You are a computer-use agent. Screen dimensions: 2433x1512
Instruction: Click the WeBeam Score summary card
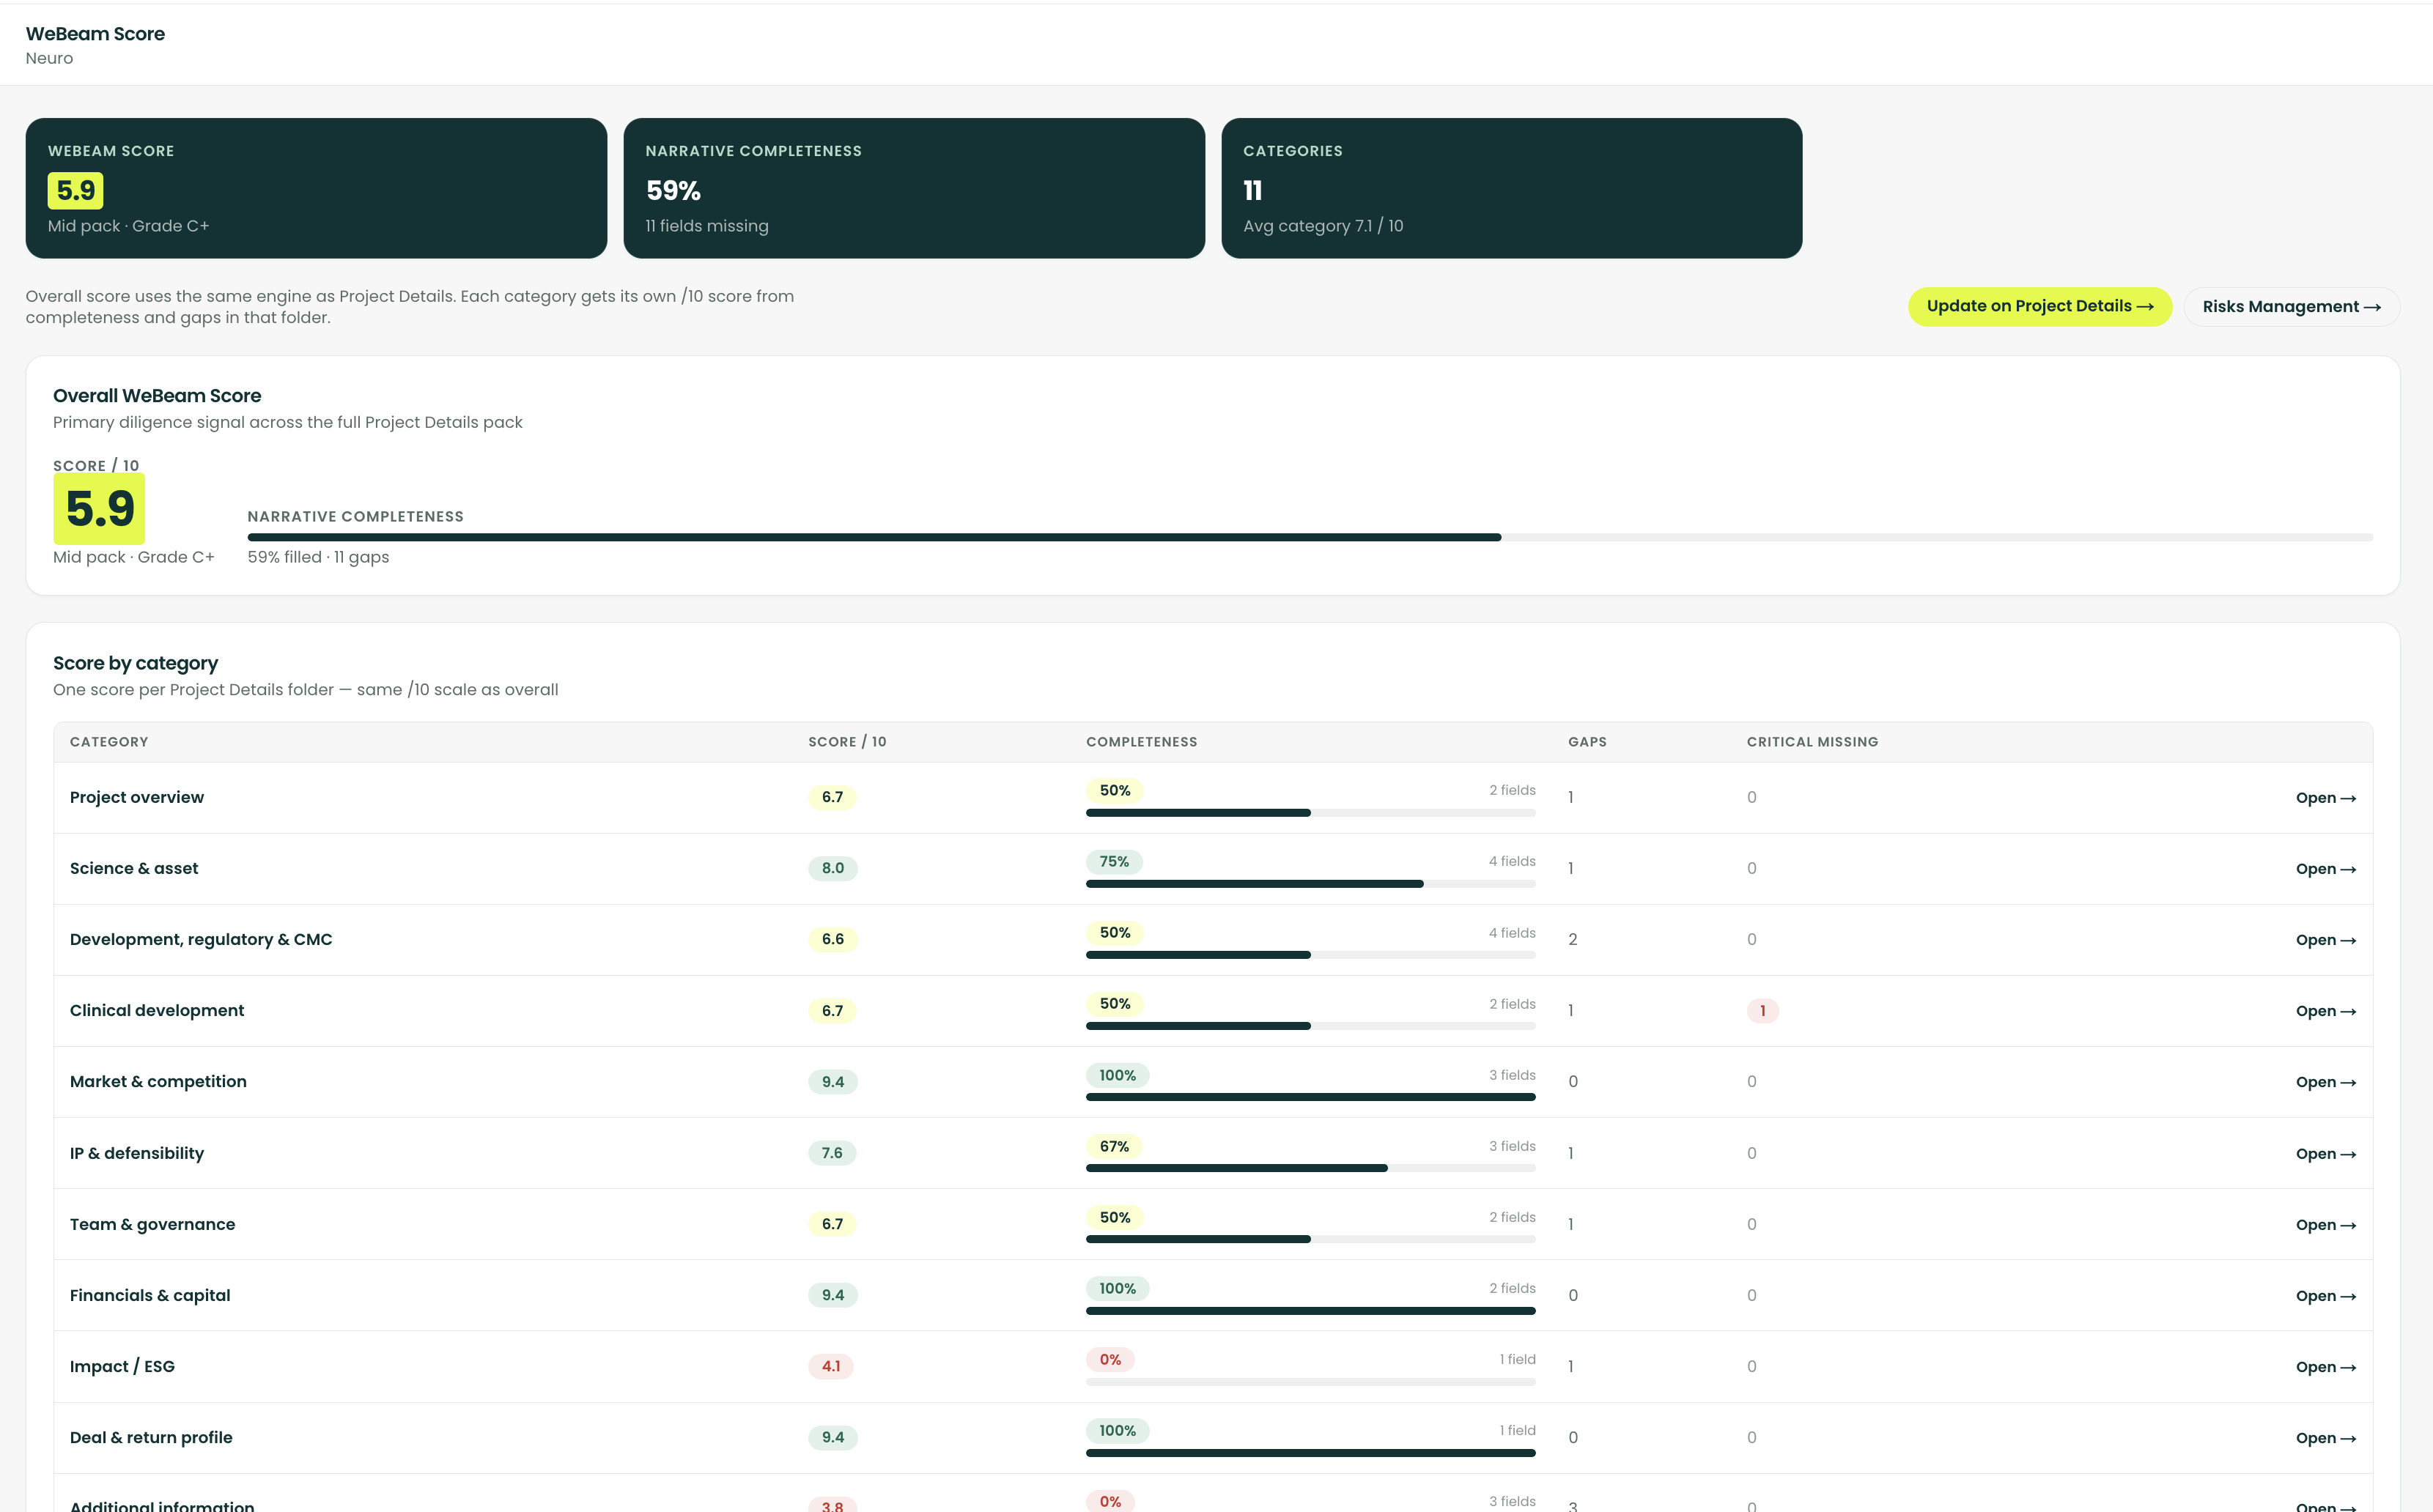pyautogui.click(x=316, y=188)
